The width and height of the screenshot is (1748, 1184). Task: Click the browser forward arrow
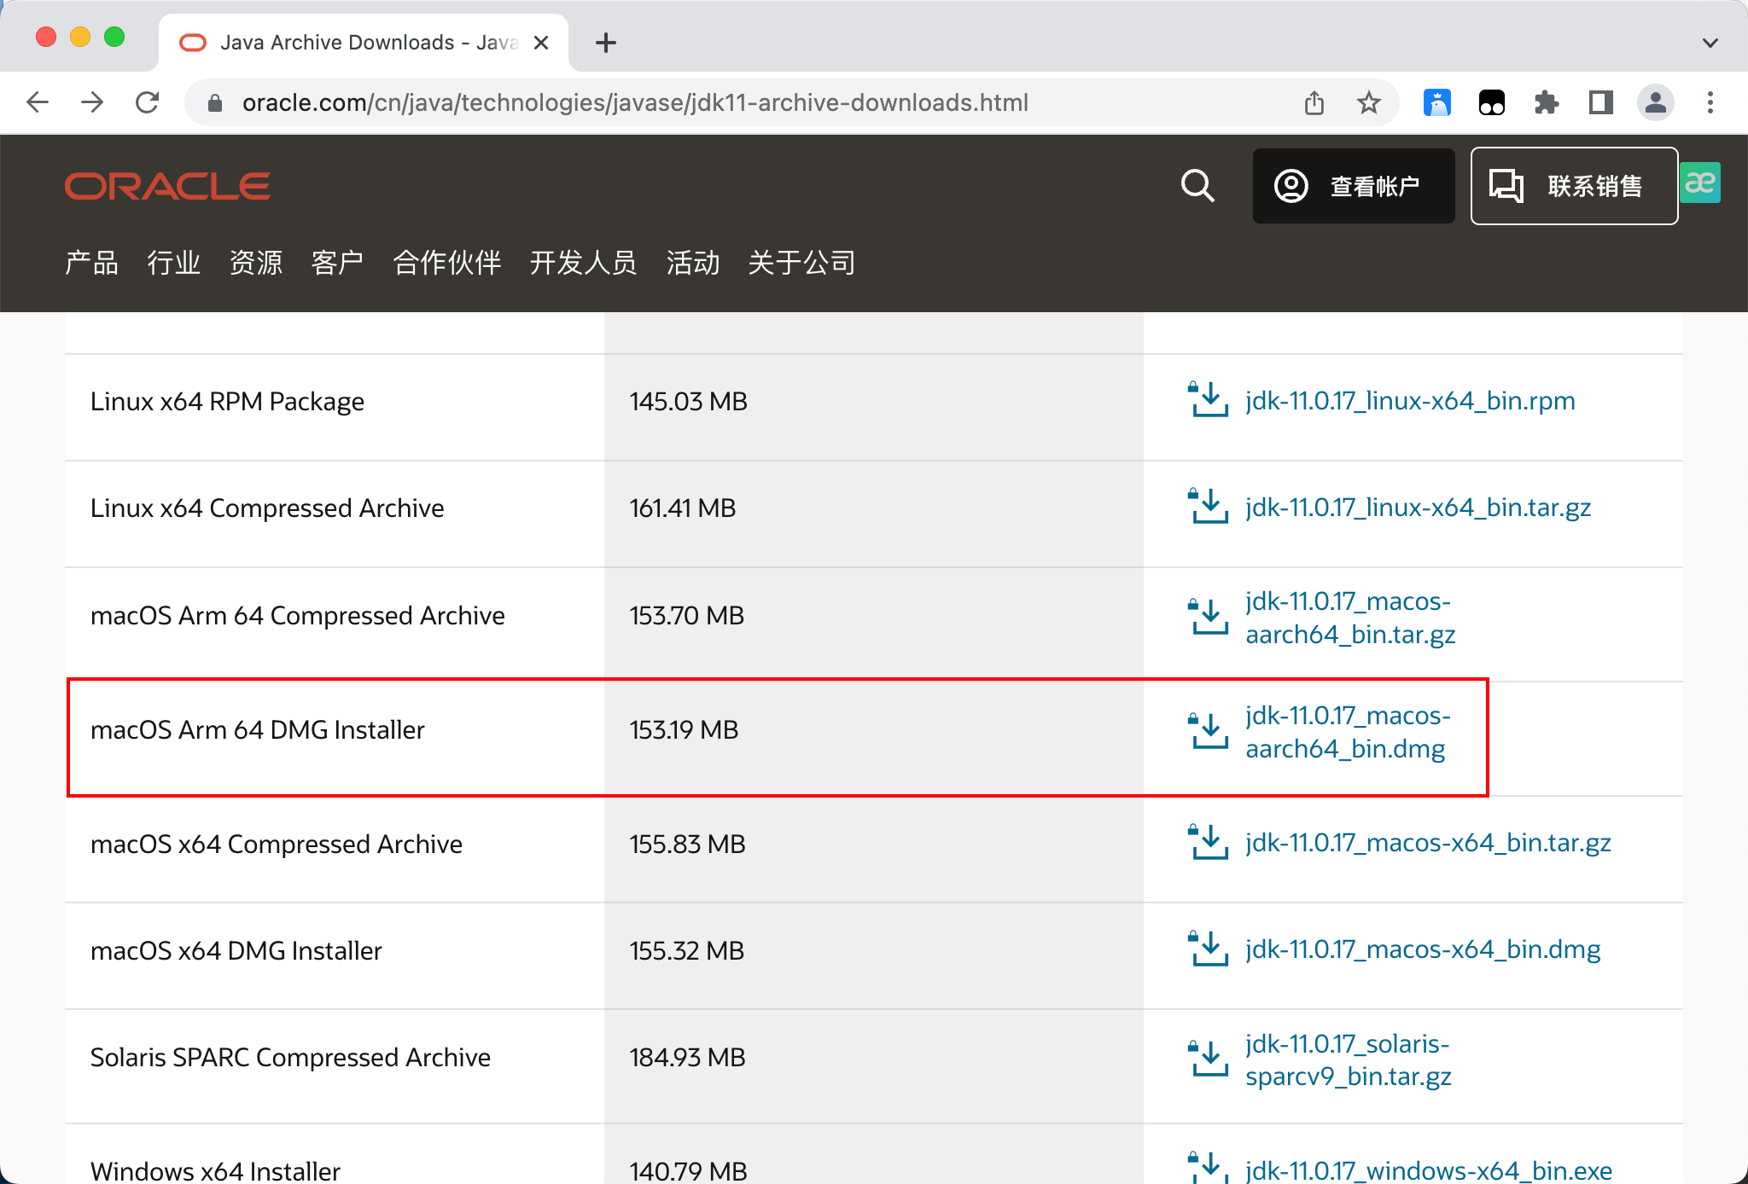click(x=92, y=102)
